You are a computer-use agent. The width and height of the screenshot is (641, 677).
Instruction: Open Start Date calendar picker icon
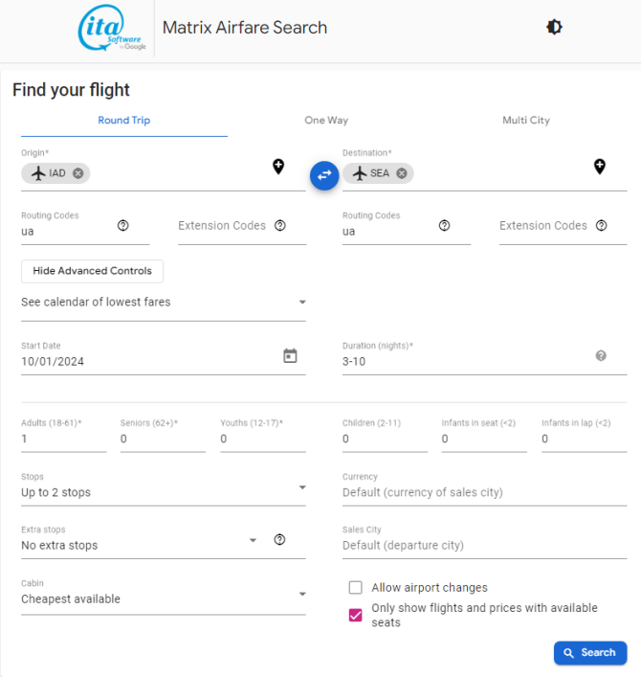click(x=290, y=356)
